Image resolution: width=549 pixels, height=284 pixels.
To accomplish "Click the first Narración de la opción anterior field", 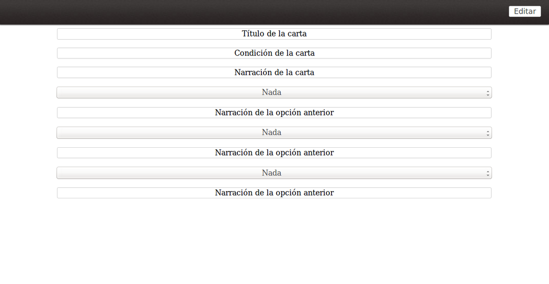I will (x=274, y=113).
